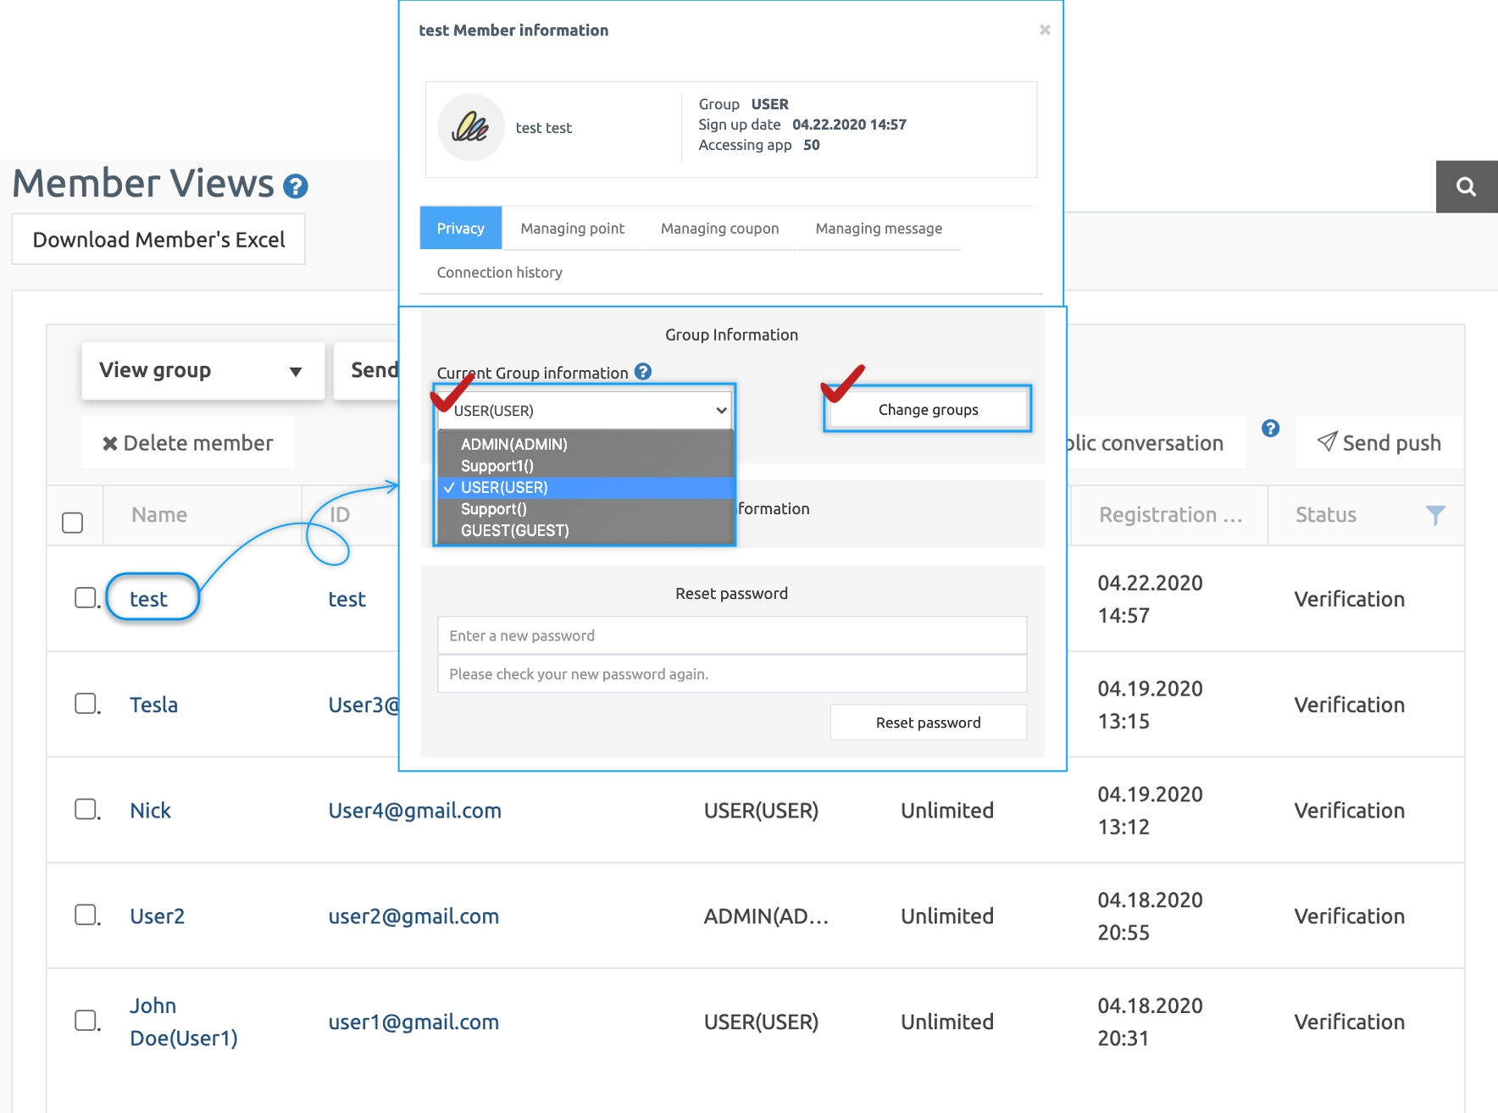Open John Doe(User1) member link
The height and width of the screenshot is (1113, 1498).
184,1022
